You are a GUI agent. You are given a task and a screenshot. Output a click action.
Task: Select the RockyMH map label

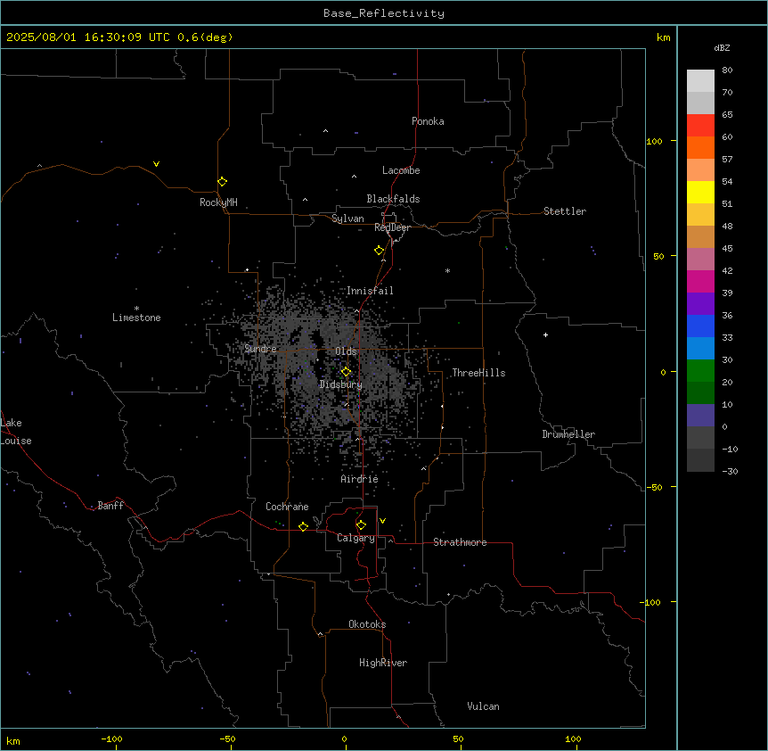[x=218, y=202]
